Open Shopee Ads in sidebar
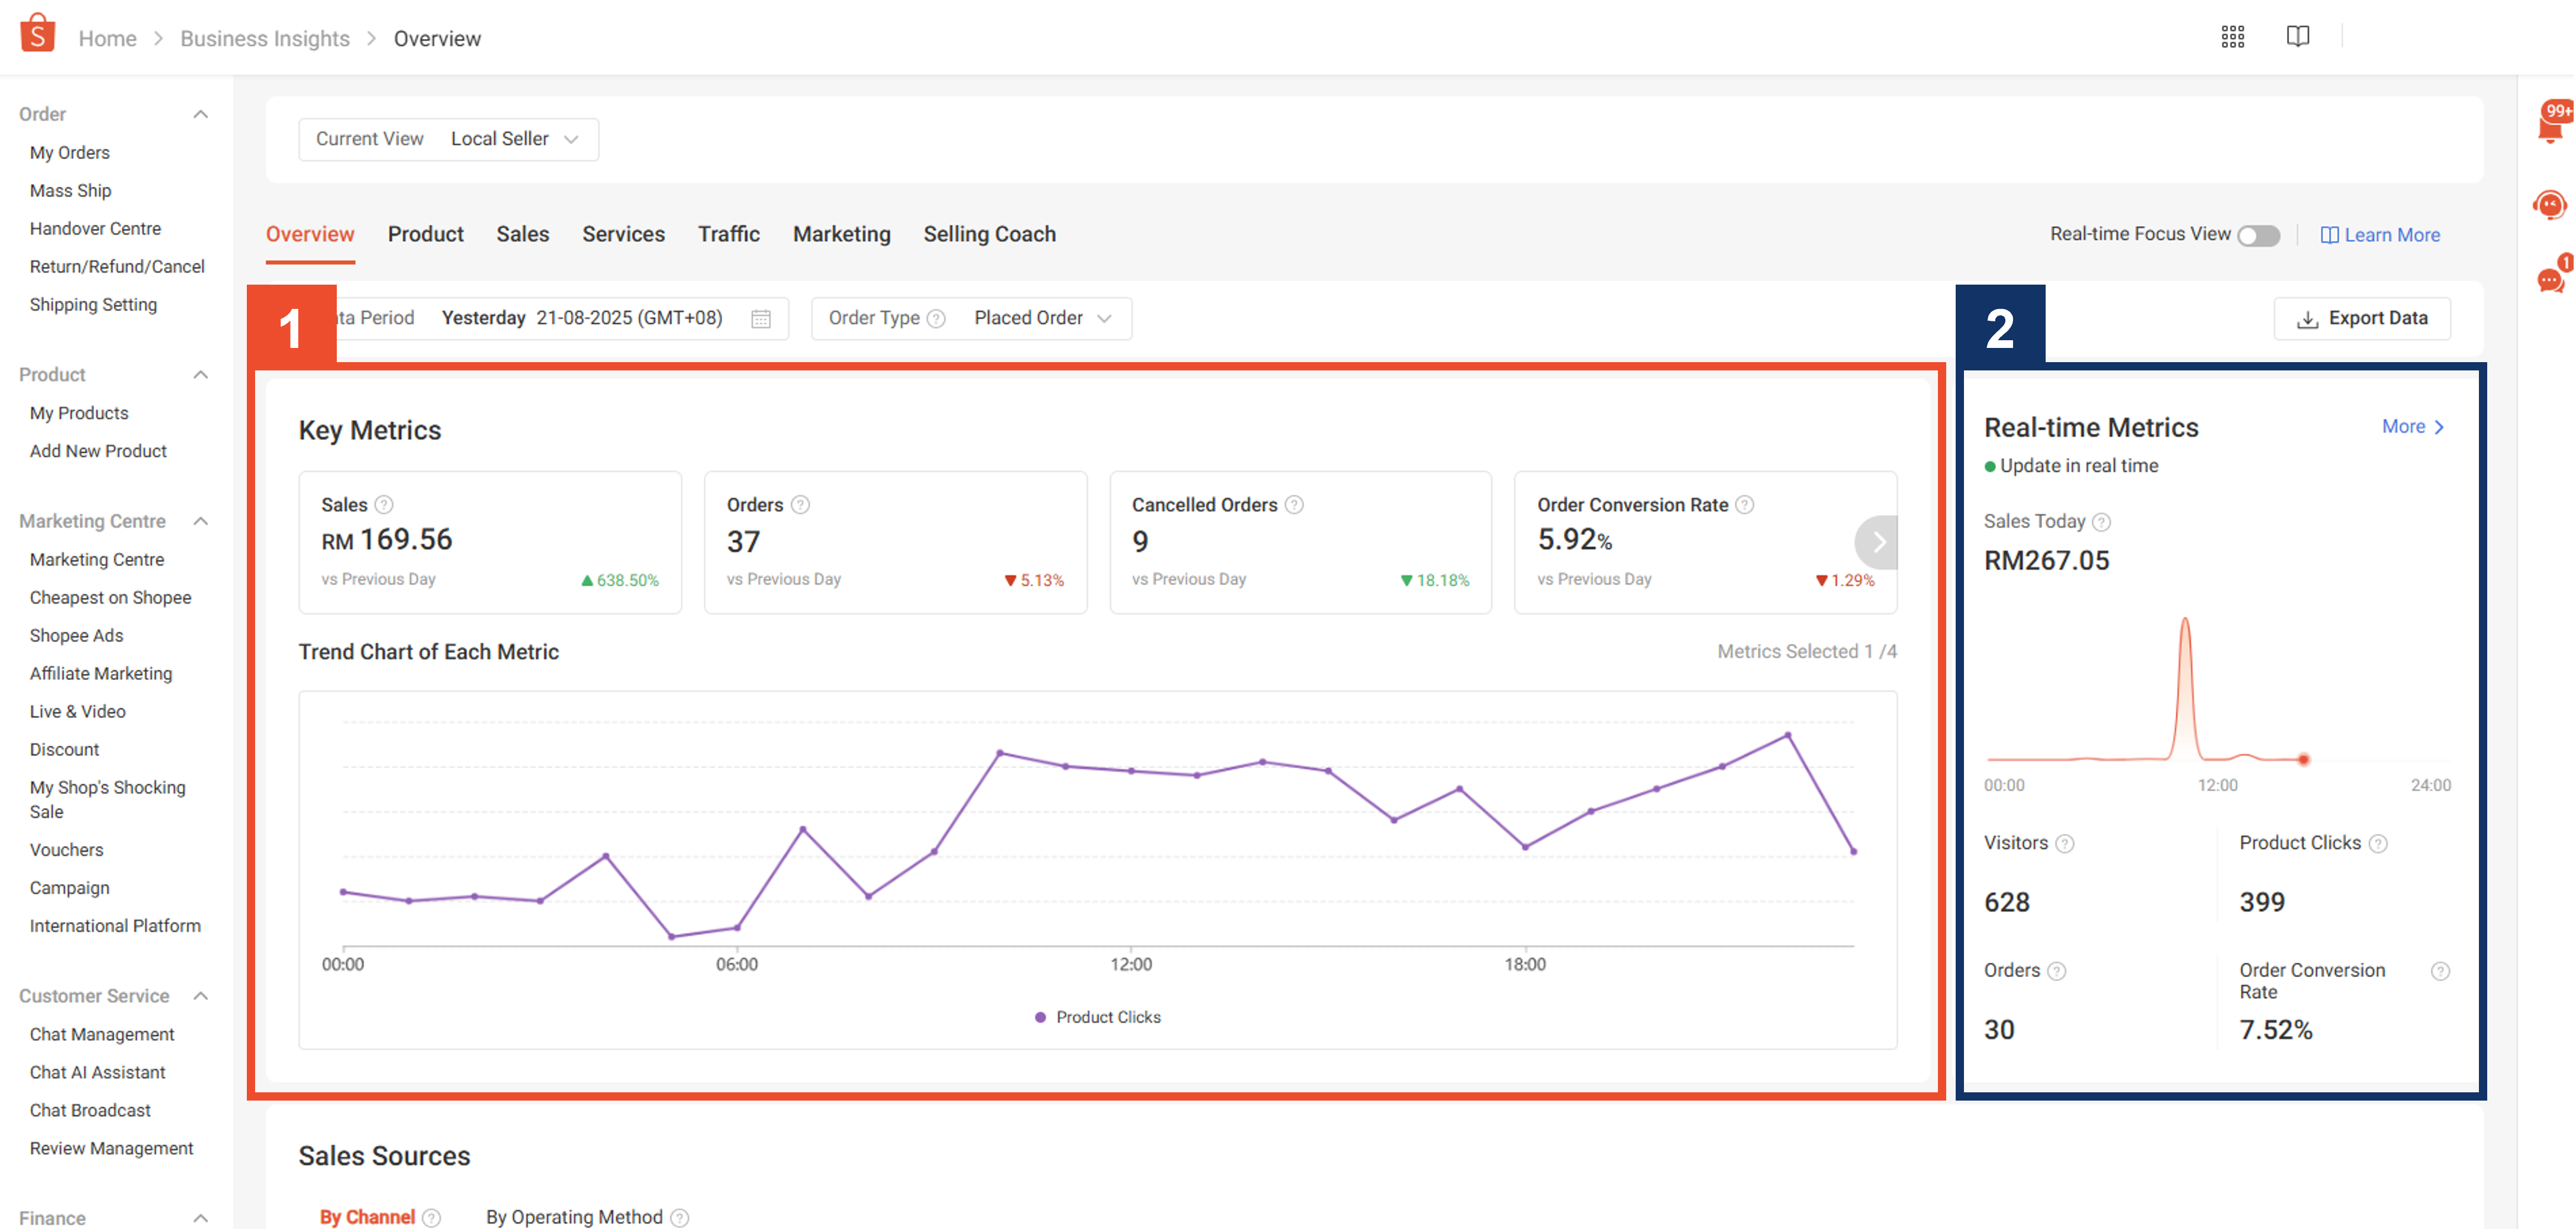The width and height of the screenshot is (2576, 1229). click(76, 636)
